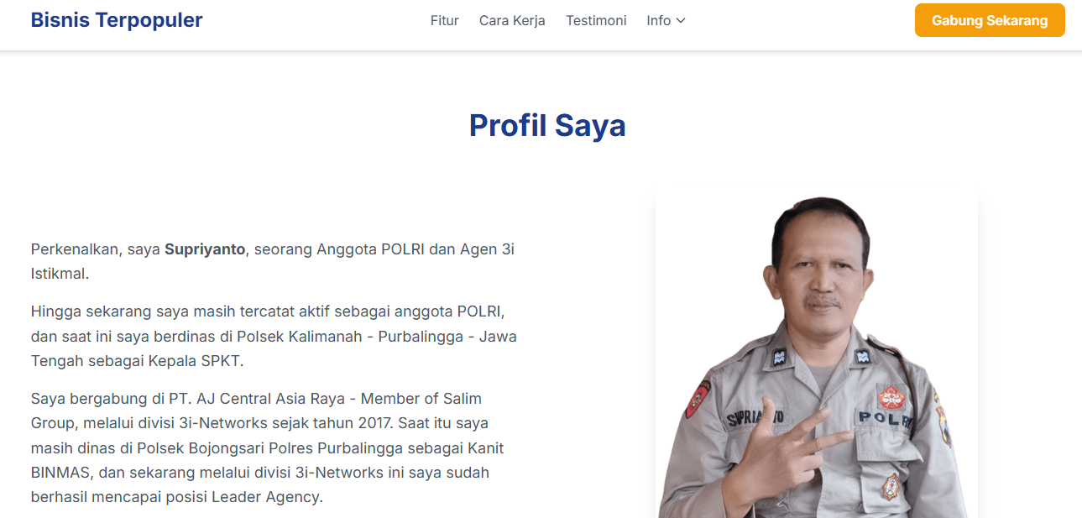Click the chevron arrow beside Info
Screen dimensions: 1082x518
click(681, 21)
